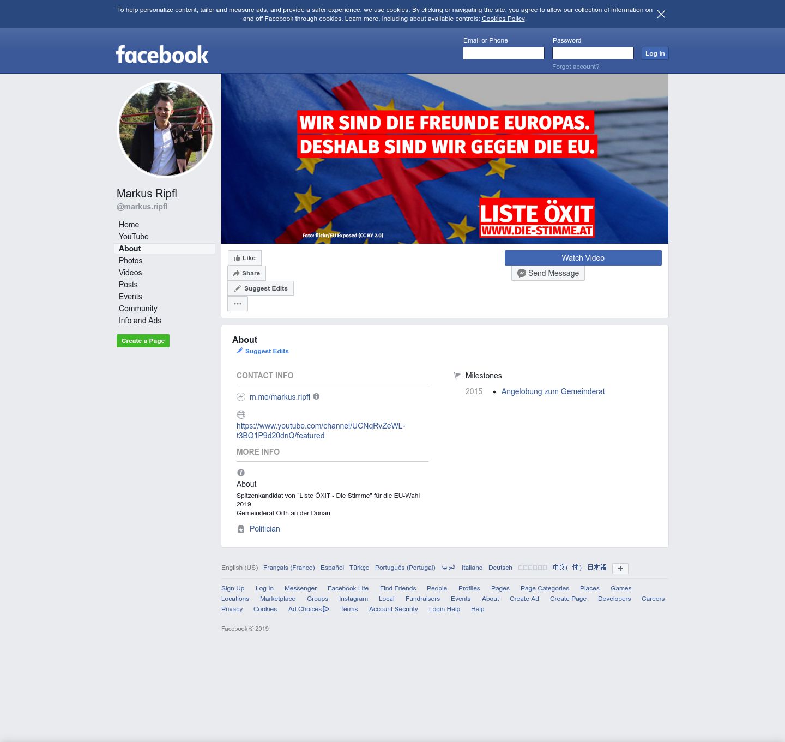Click Markus Ripfl profile picture
The height and width of the screenshot is (742, 785).
pos(166,129)
